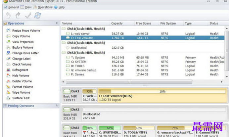This screenshot has width=229, height=137.
Task: Choose Copy Volume operation
Action: click(21, 36)
